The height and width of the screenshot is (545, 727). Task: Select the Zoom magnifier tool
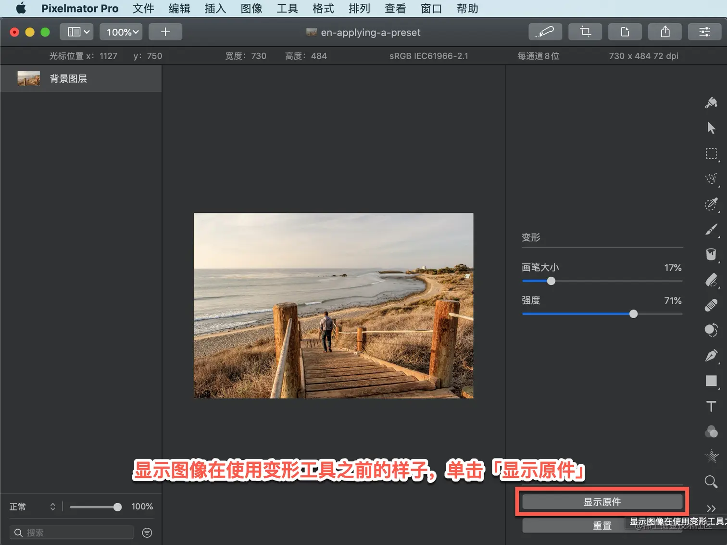[x=711, y=482]
